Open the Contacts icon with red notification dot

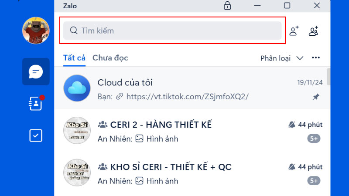pos(36,103)
